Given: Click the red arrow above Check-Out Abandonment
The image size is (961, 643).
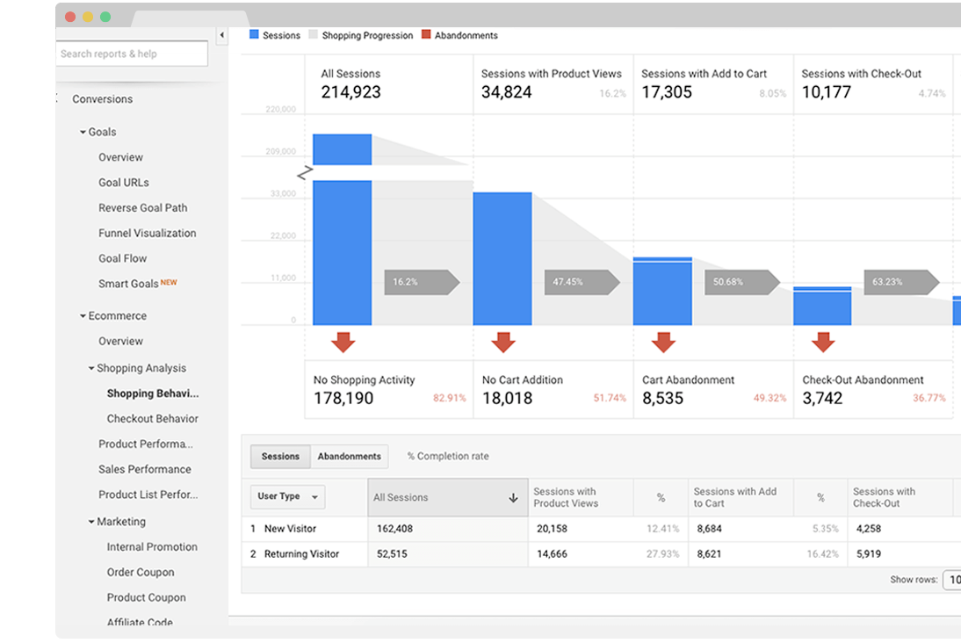Looking at the screenshot, I should [x=823, y=343].
